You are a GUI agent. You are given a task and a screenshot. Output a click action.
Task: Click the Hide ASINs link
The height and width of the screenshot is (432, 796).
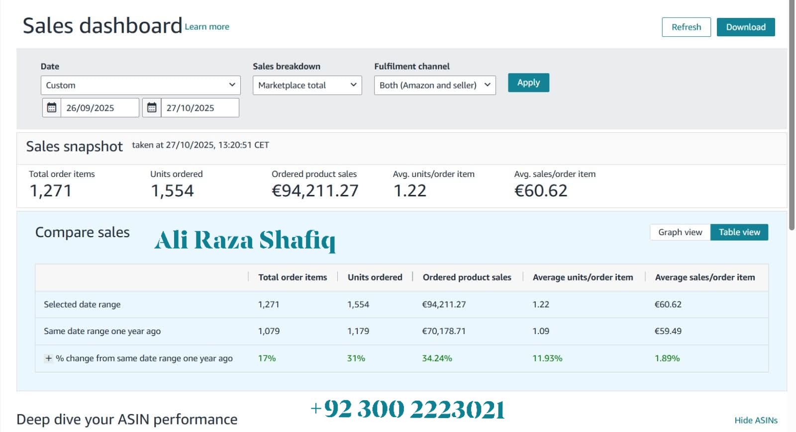(756, 420)
